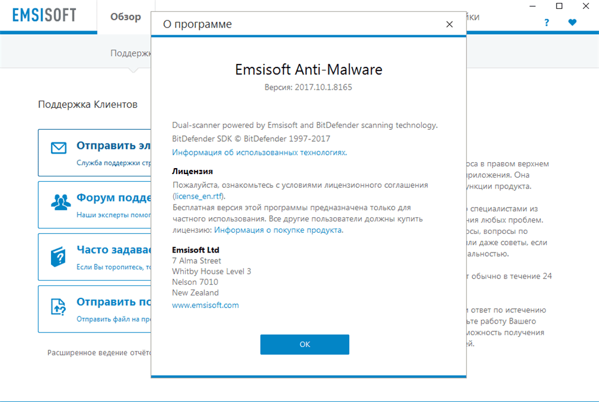Open the Форум поддержки tile
The width and height of the screenshot is (599, 402).
(x=95, y=205)
